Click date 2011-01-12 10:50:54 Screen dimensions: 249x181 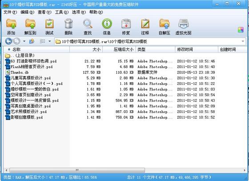196,95
